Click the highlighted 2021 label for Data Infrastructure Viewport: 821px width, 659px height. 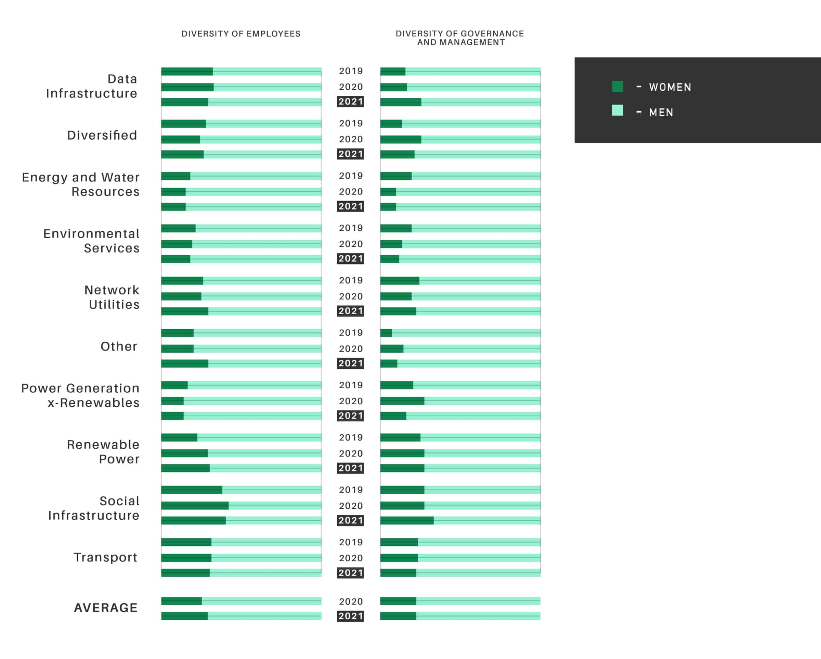point(350,102)
